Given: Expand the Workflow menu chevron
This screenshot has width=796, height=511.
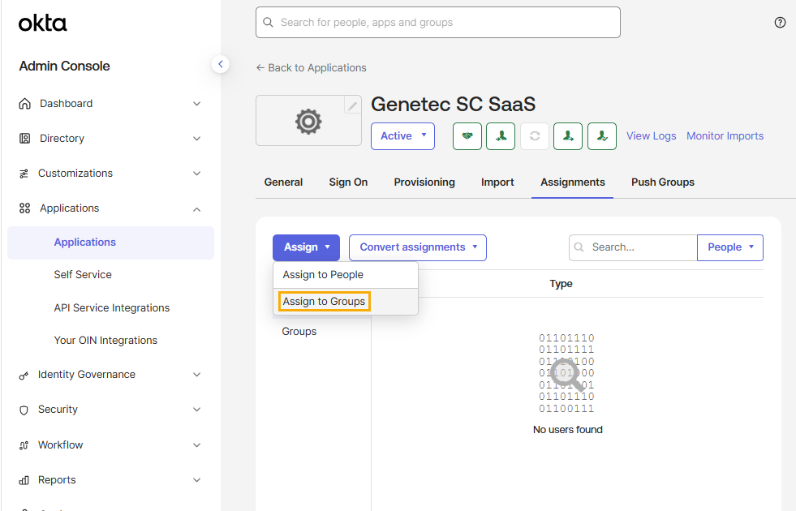Looking at the screenshot, I should tap(197, 445).
